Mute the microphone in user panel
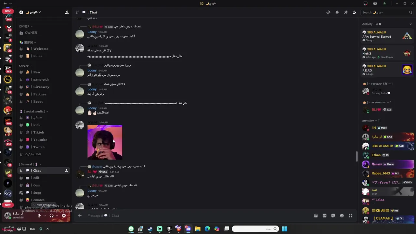 click(x=39, y=216)
